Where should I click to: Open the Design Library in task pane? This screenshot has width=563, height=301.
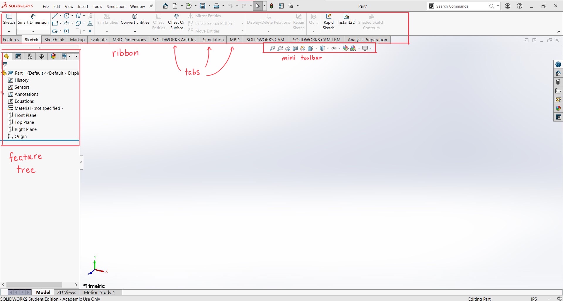(x=558, y=82)
